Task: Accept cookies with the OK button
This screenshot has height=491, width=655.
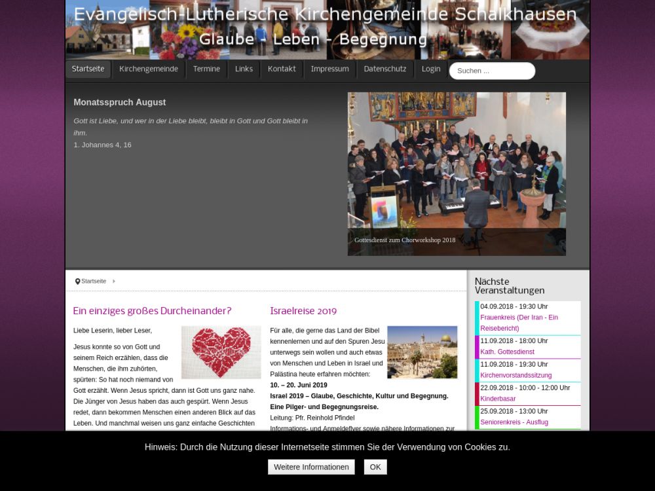Action: 375,467
